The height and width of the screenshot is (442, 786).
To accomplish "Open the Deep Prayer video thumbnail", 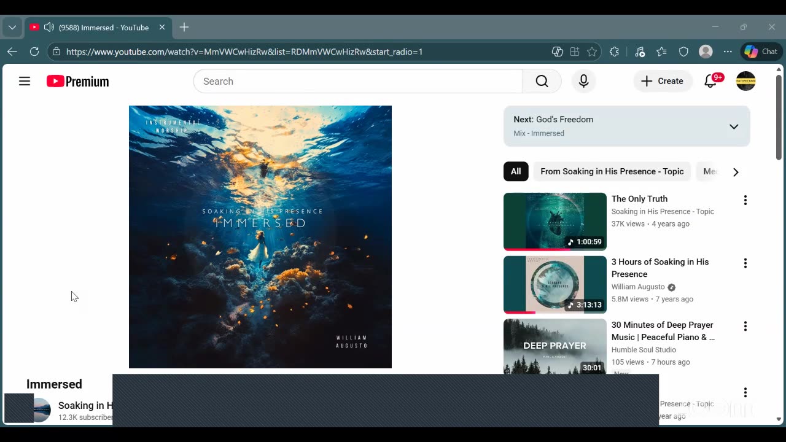I will click(x=555, y=346).
